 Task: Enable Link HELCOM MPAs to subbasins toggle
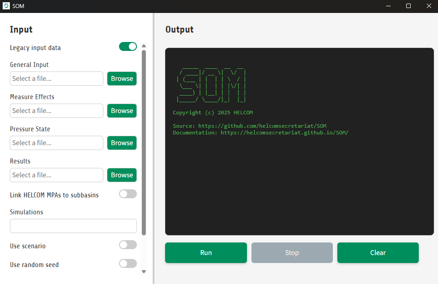tap(128, 194)
